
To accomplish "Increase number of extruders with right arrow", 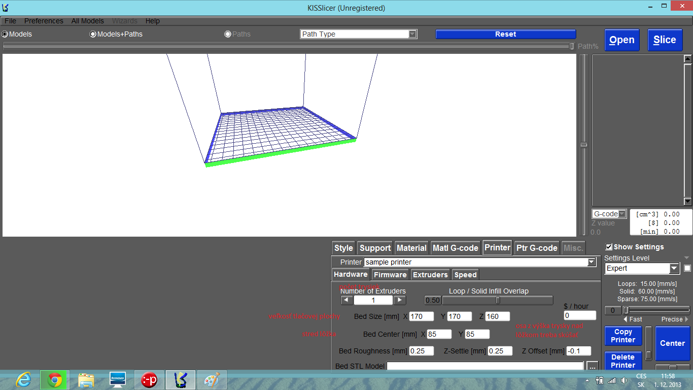I will 400,300.
